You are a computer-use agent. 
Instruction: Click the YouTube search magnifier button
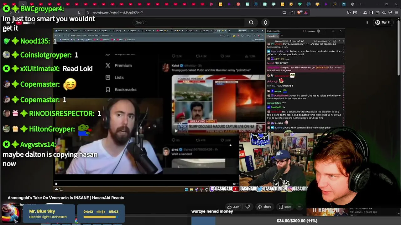point(251,22)
